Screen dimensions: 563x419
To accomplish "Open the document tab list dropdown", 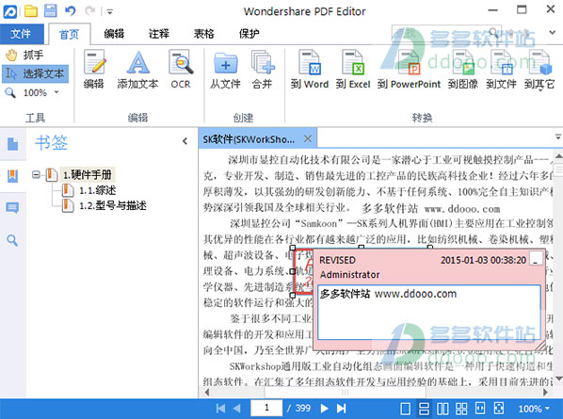I will (558, 137).
